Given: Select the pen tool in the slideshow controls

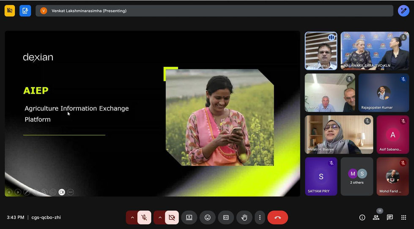Looking at the screenshot, I should click(x=27, y=192).
